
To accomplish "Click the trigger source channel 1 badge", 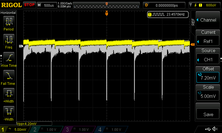I will (200, 5).
